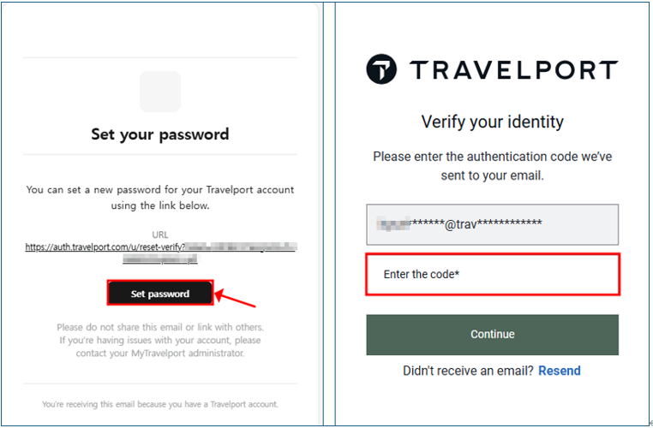Click the Set your password heading

tap(160, 134)
